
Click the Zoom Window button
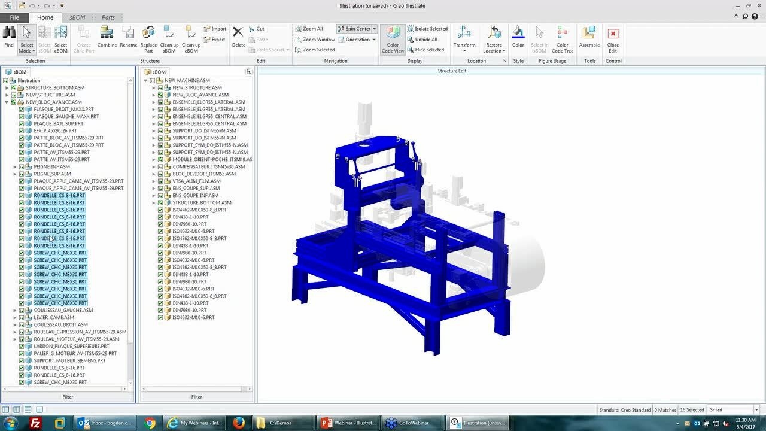[315, 40]
